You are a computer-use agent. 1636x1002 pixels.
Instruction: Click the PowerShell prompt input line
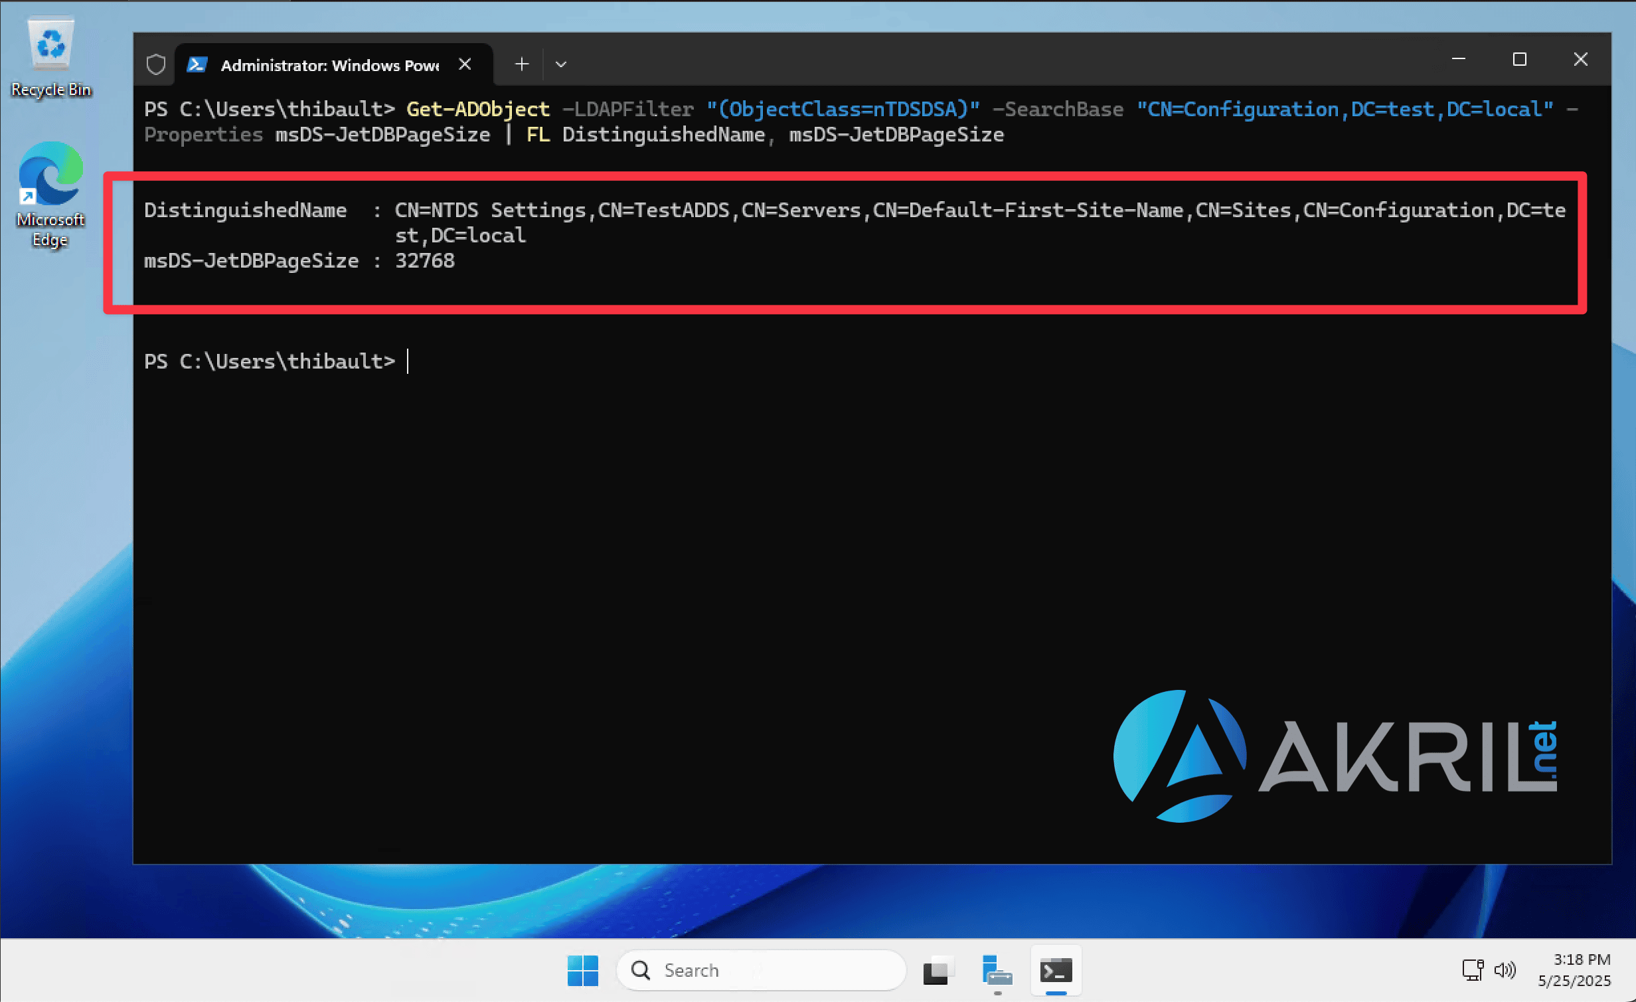tap(871, 361)
